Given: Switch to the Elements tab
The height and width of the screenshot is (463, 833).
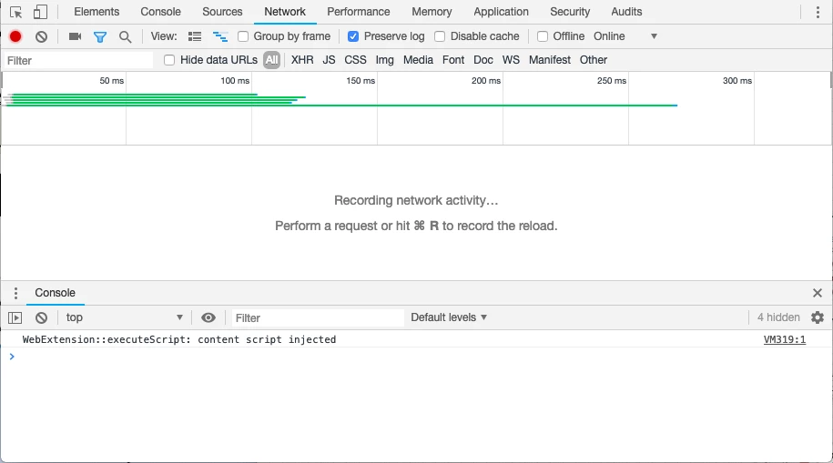Looking at the screenshot, I should click(97, 12).
